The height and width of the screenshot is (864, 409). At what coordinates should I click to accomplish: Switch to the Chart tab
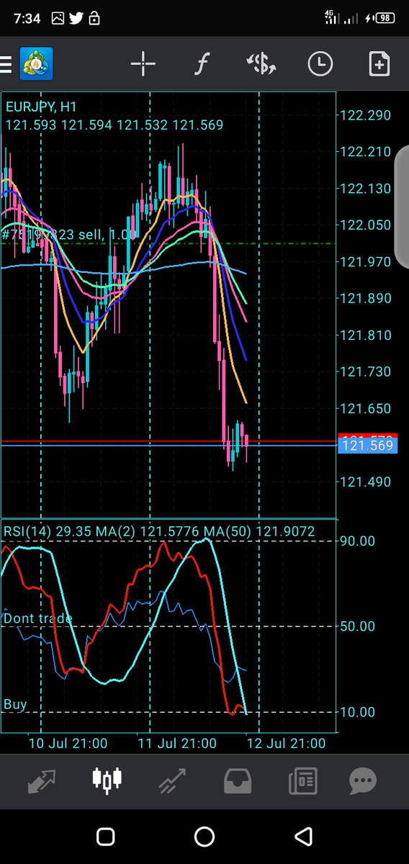(x=107, y=780)
